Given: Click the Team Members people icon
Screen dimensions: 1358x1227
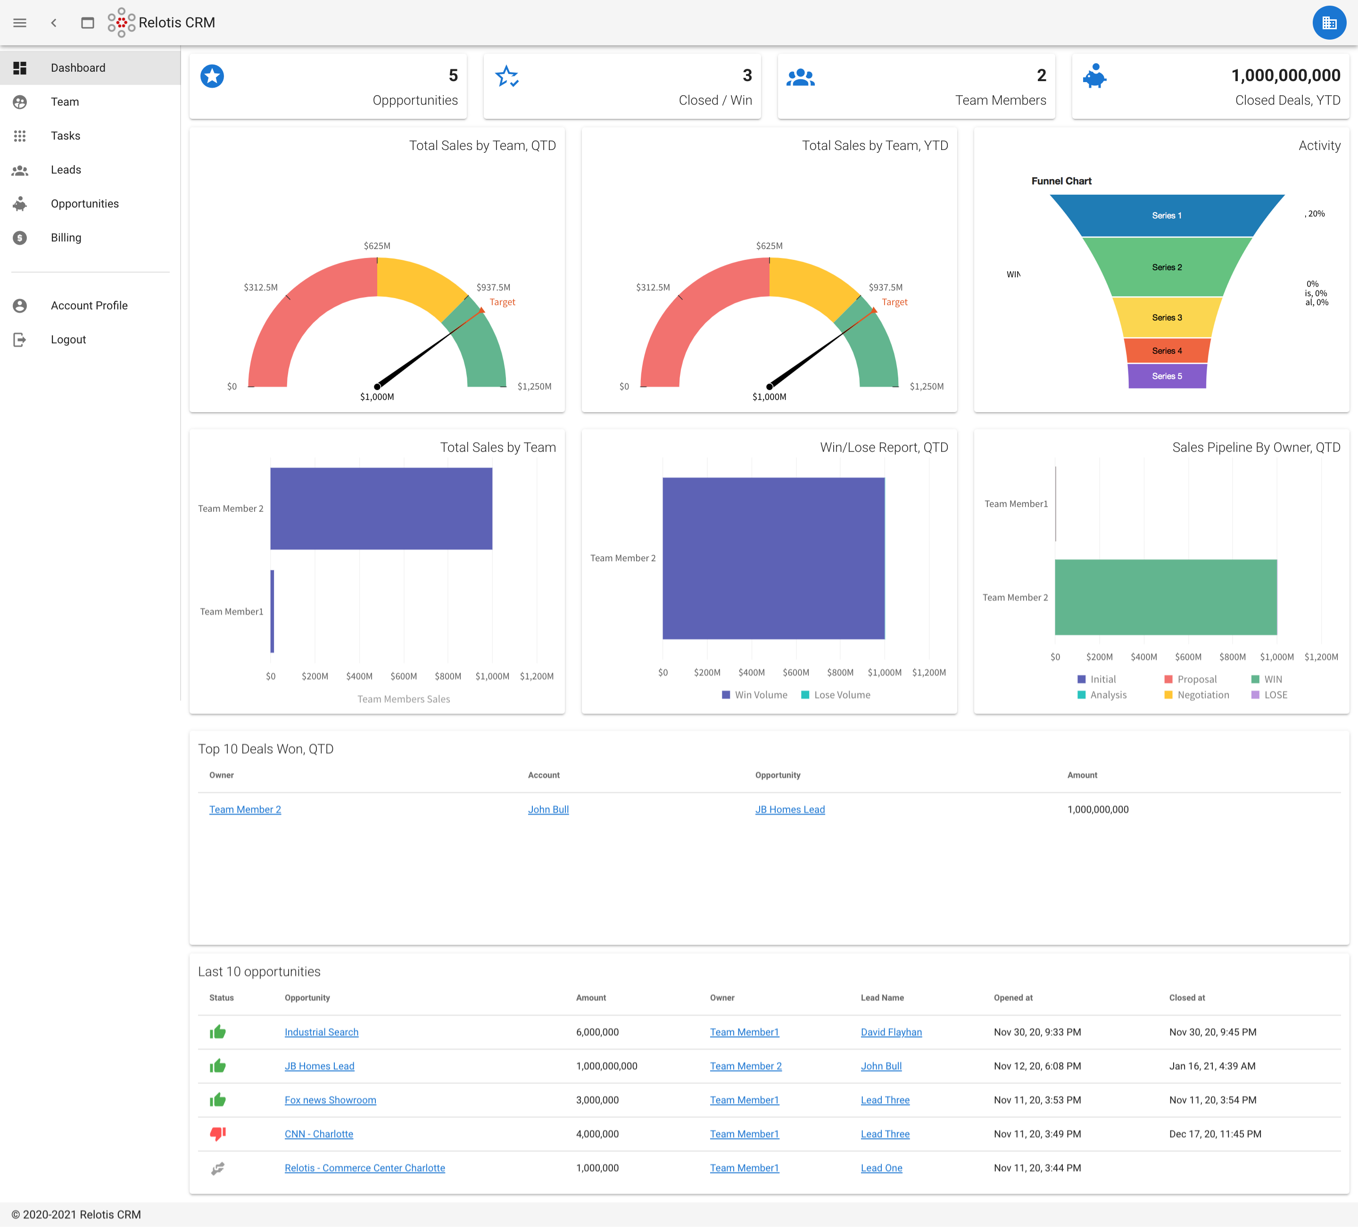Looking at the screenshot, I should 800,77.
